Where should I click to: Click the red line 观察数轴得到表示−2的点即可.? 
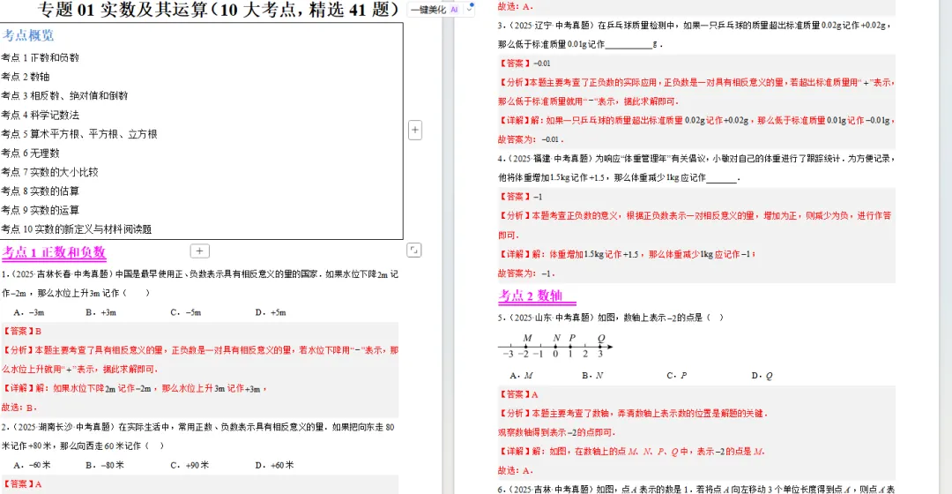(x=557, y=432)
